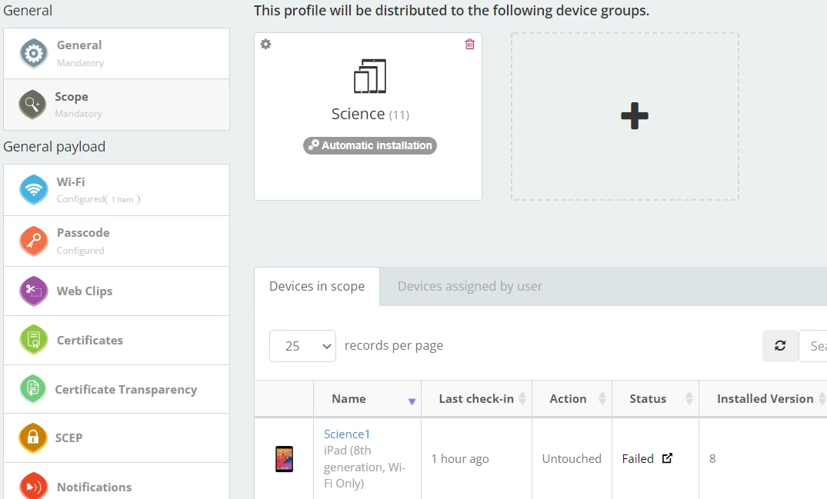Click the plus icon to add device group

[634, 116]
